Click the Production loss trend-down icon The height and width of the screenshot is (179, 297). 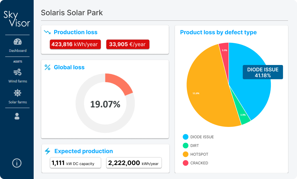(x=47, y=32)
